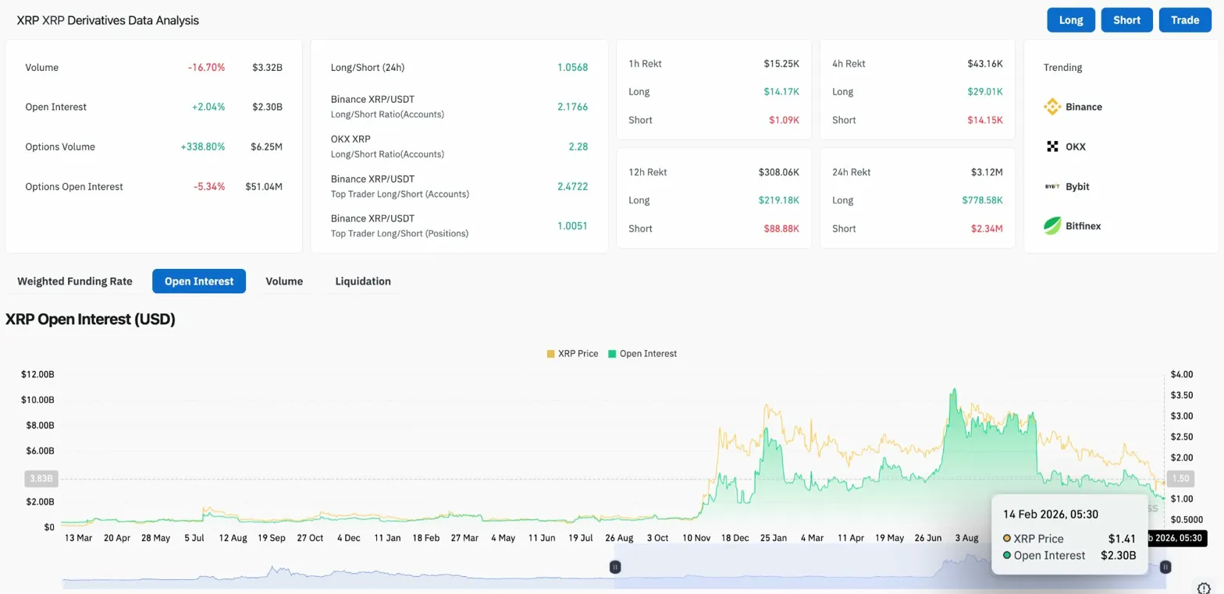Click the OKX logo icon in Trending
This screenshot has width=1224, height=594.
click(1052, 147)
